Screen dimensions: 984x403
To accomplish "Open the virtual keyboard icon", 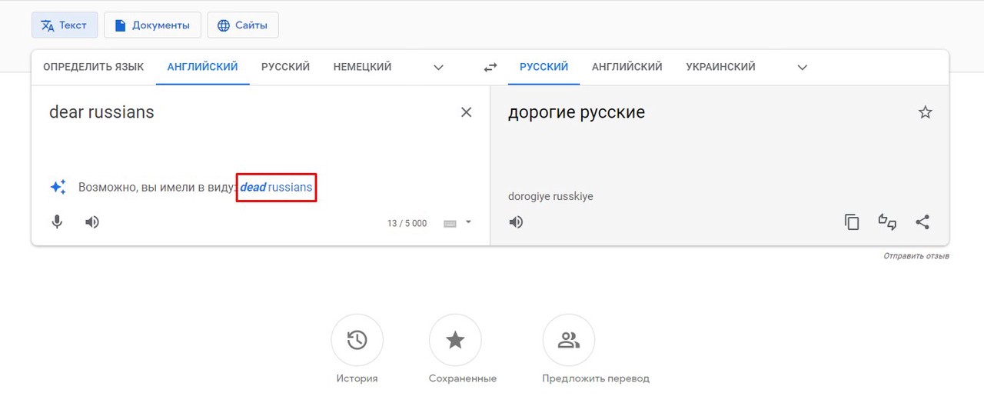I will click(450, 224).
